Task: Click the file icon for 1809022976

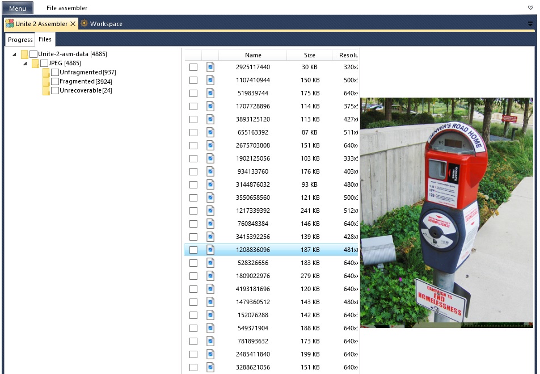Action: (210, 276)
